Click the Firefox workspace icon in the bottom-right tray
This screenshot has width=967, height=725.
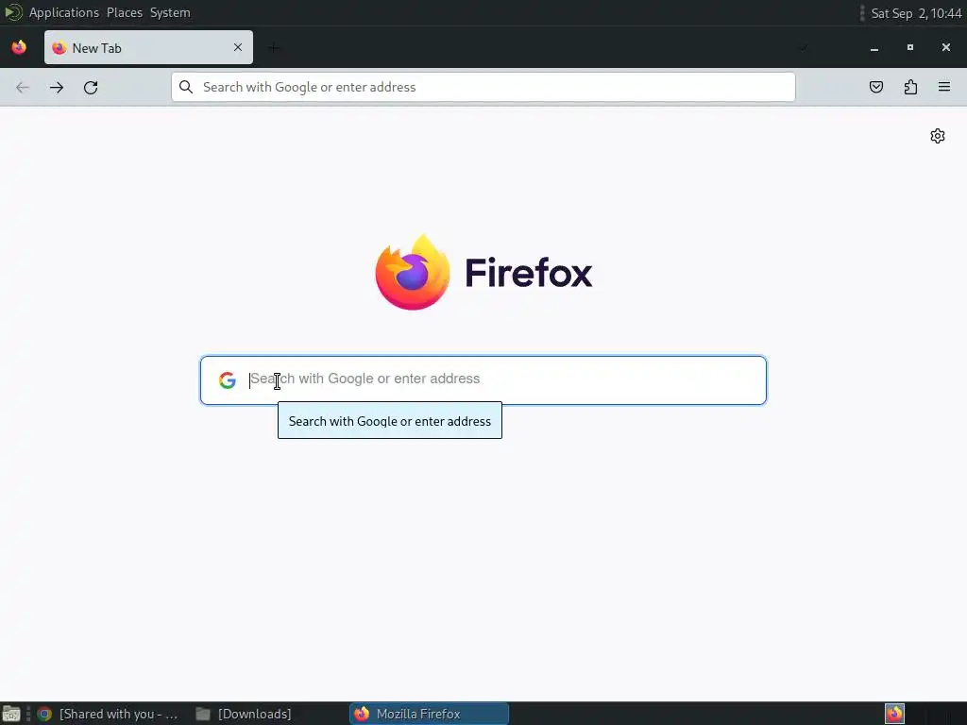coord(894,714)
